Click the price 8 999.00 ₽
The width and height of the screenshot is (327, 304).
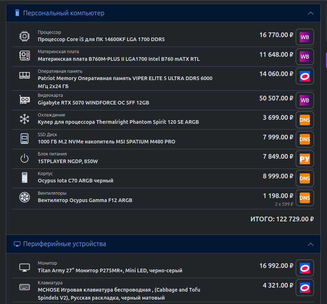click(x=278, y=176)
